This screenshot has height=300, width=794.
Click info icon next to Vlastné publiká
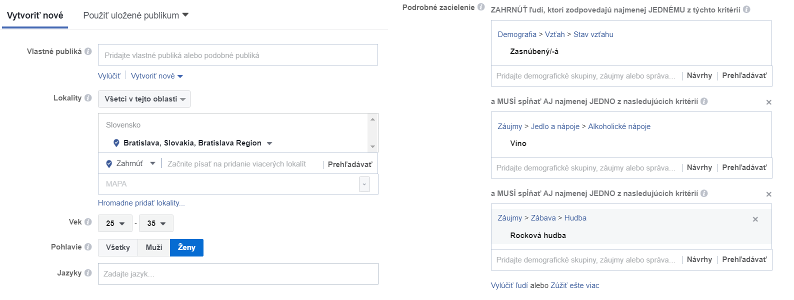88,51
